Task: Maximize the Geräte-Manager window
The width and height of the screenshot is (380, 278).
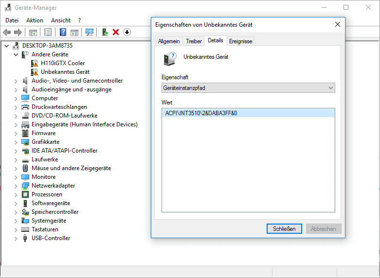Action: tap(346, 7)
